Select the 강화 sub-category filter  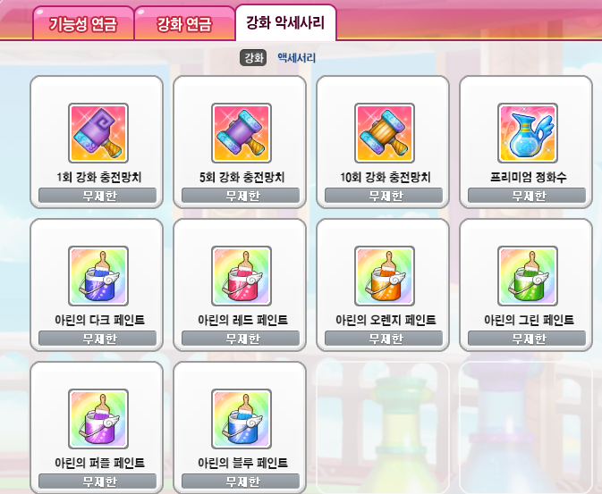click(253, 58)
